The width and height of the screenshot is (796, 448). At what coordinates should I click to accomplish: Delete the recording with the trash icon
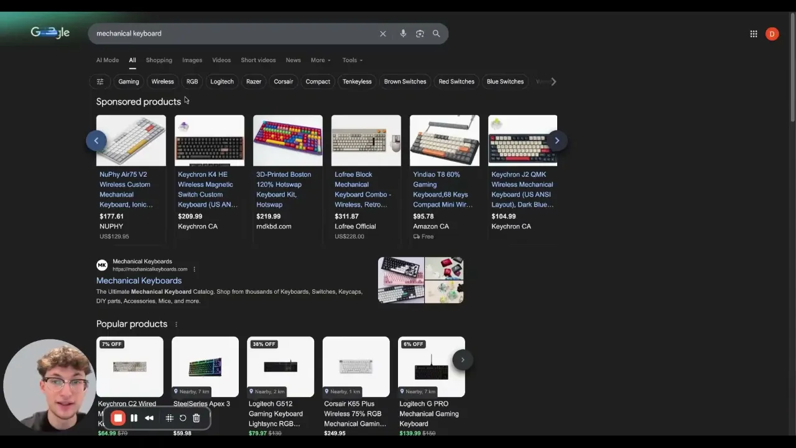pyautogui.click(x=197, y=418)
